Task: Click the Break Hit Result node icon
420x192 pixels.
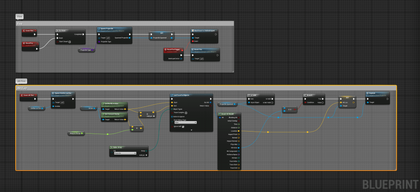Action: pos(219,113)
